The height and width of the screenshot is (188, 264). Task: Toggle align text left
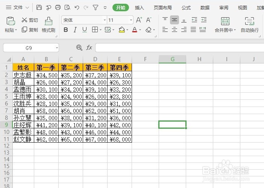pos(165,30)
